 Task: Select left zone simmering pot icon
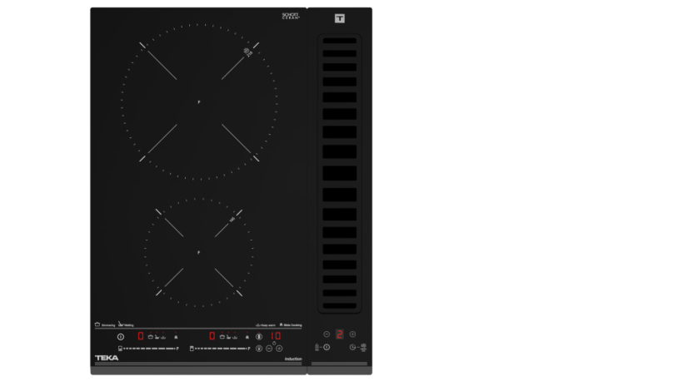pyautogui.click(x=151, y=337)
